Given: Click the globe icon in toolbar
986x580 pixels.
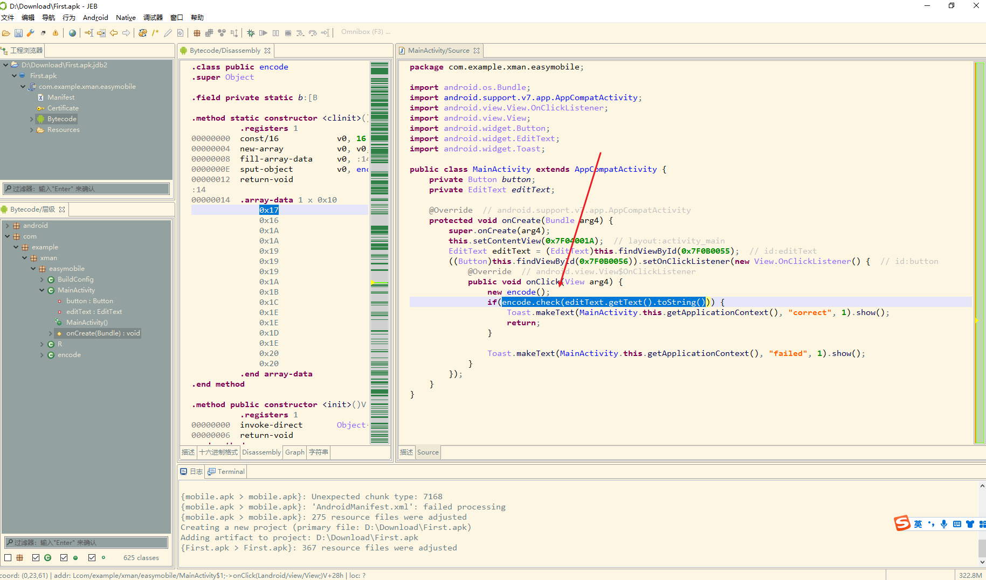Looking at the screenshot, I should pos(72,33).
